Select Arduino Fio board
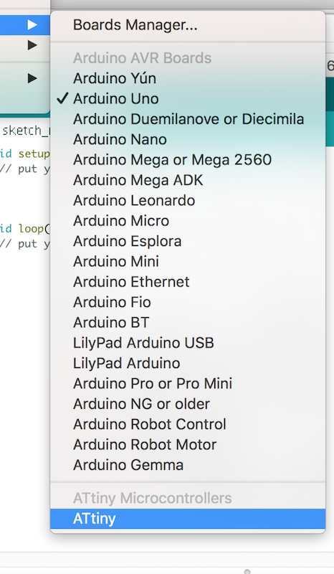The image size is (334, 574). click(x=188, y=302)
